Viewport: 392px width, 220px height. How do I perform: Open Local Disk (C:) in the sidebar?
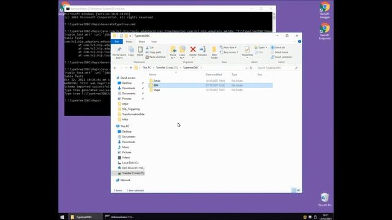130,163
